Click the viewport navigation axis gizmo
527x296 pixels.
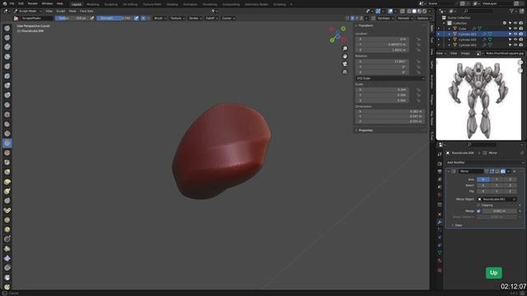point(338,35)
